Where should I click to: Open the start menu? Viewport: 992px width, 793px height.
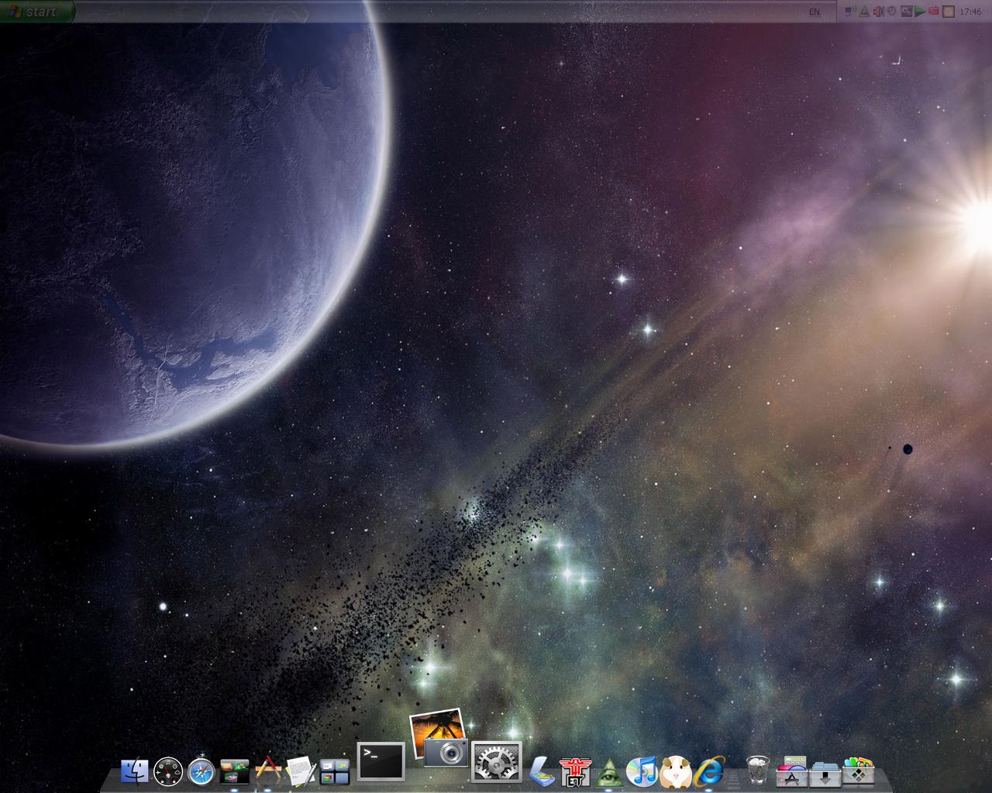click(37, 11)
